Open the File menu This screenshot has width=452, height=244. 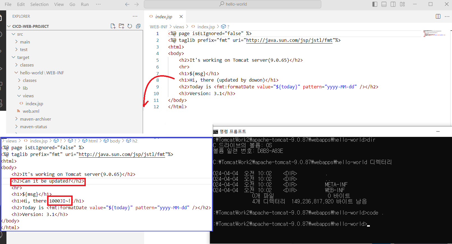click(8, 4)
